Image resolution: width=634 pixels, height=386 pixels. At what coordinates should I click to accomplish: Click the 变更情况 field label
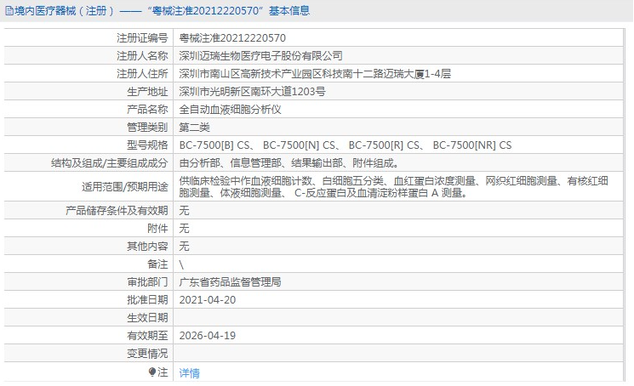click(x=147, y=354)
